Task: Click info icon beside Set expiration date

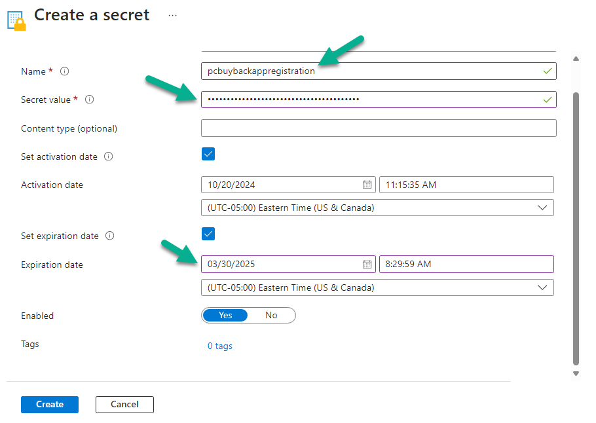Action: click(x=109, y=236)
